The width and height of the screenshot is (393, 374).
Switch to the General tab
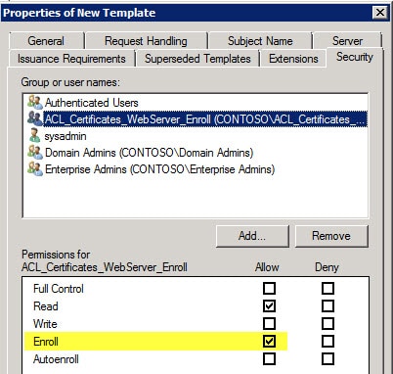tap(46, 41)
